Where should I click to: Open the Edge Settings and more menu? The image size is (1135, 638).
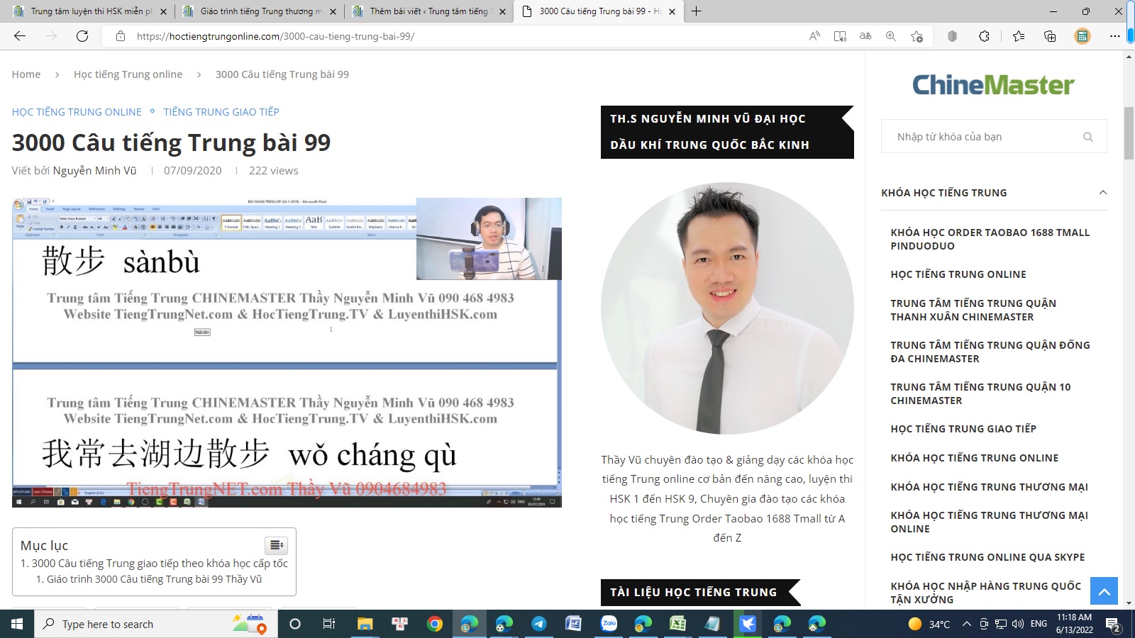1114,36
